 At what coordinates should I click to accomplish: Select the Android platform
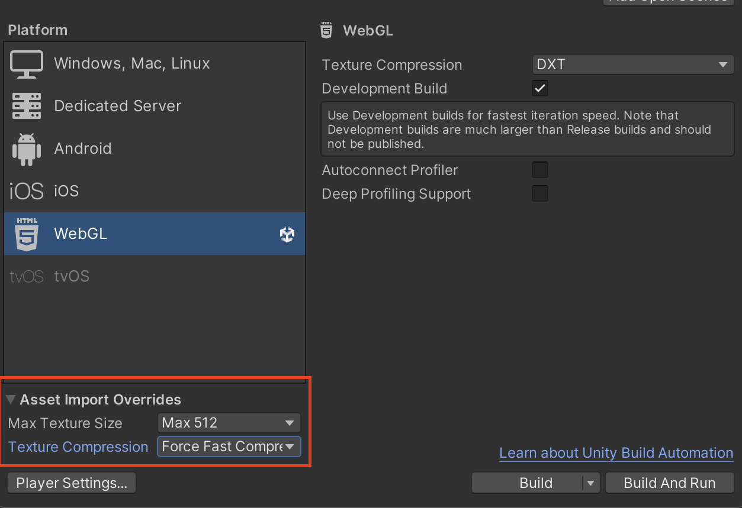coord(155,149)
